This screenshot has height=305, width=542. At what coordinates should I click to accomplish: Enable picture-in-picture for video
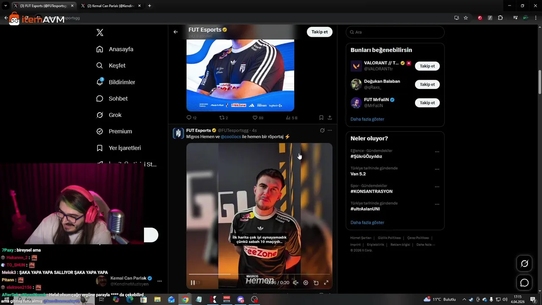(316, 283)
